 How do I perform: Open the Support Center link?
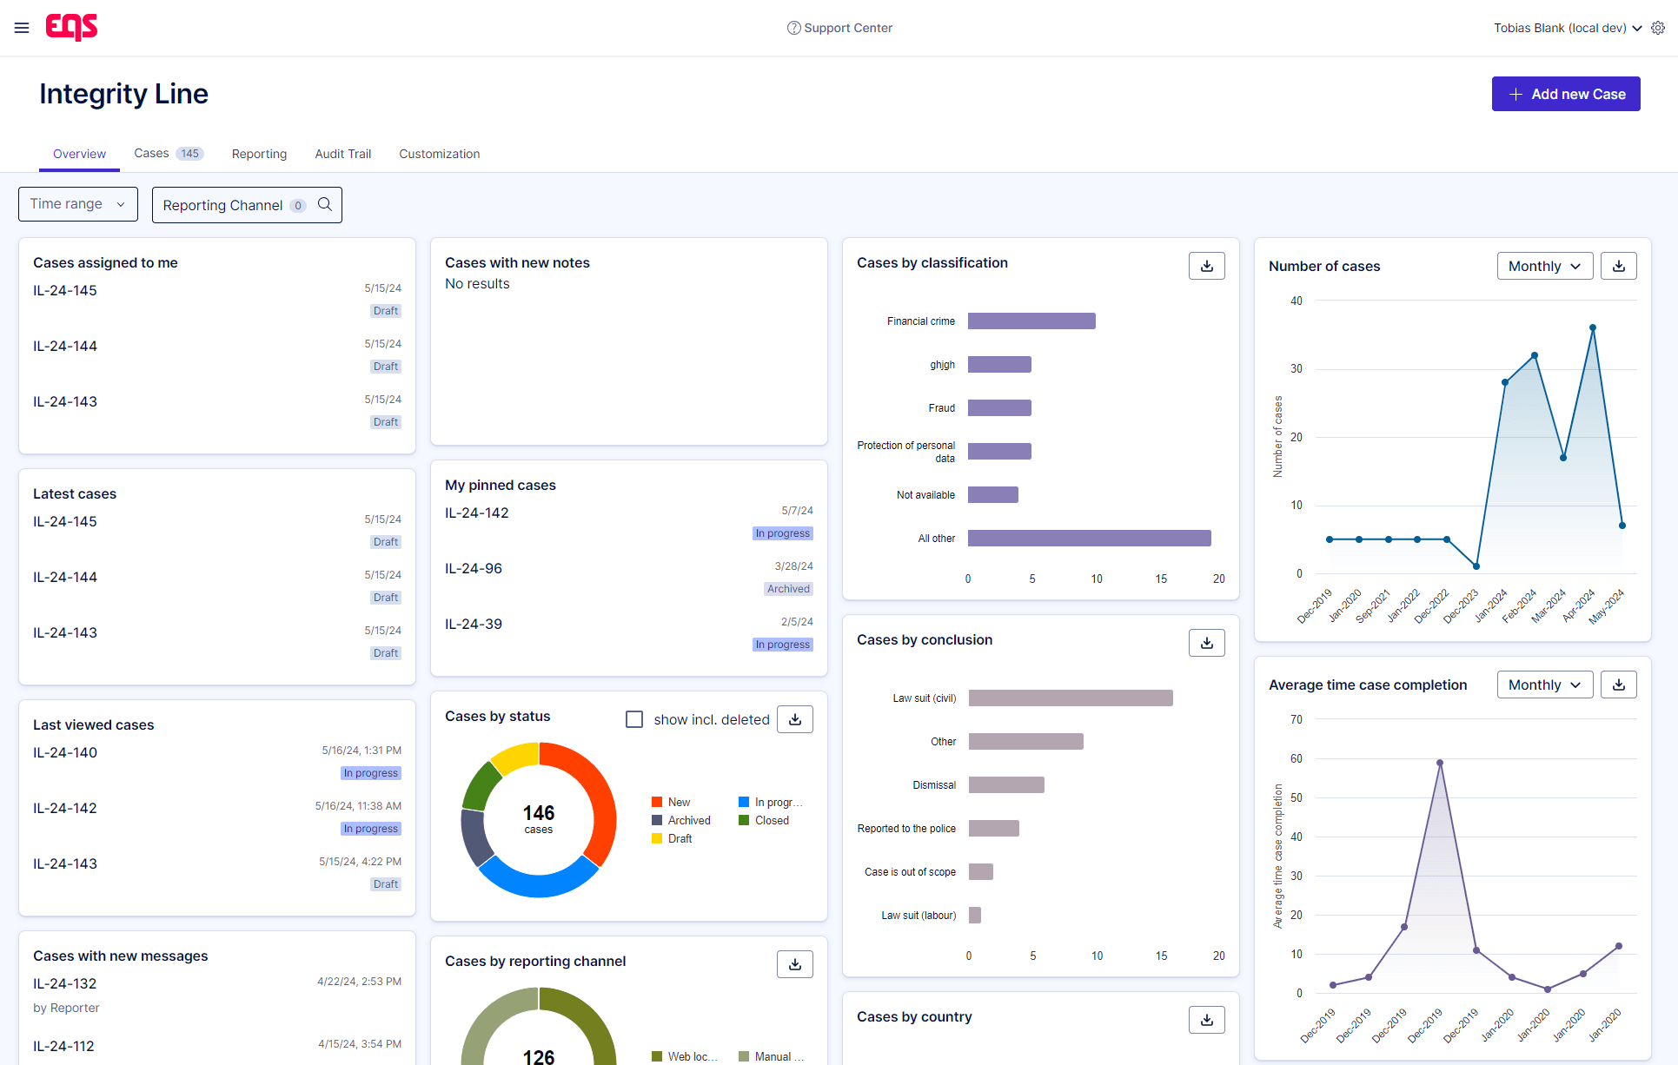pyautogui.click(x=839, y=27)
